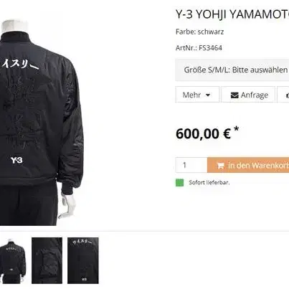Screen dimensions: 289x289
Task: Add item via in den Warenkorb
Action: (x=248, y=165)
